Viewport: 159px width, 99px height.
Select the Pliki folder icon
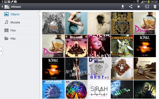coord(6,38)
